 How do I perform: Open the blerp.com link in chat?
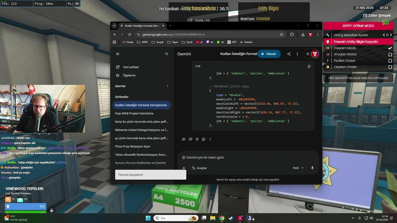pos(68,148)
